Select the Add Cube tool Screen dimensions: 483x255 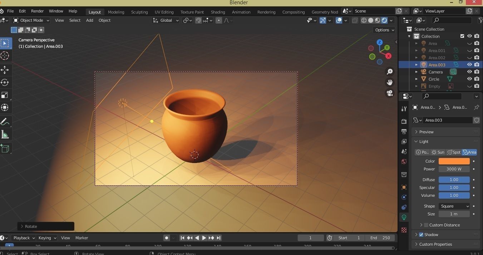point(5,148)
